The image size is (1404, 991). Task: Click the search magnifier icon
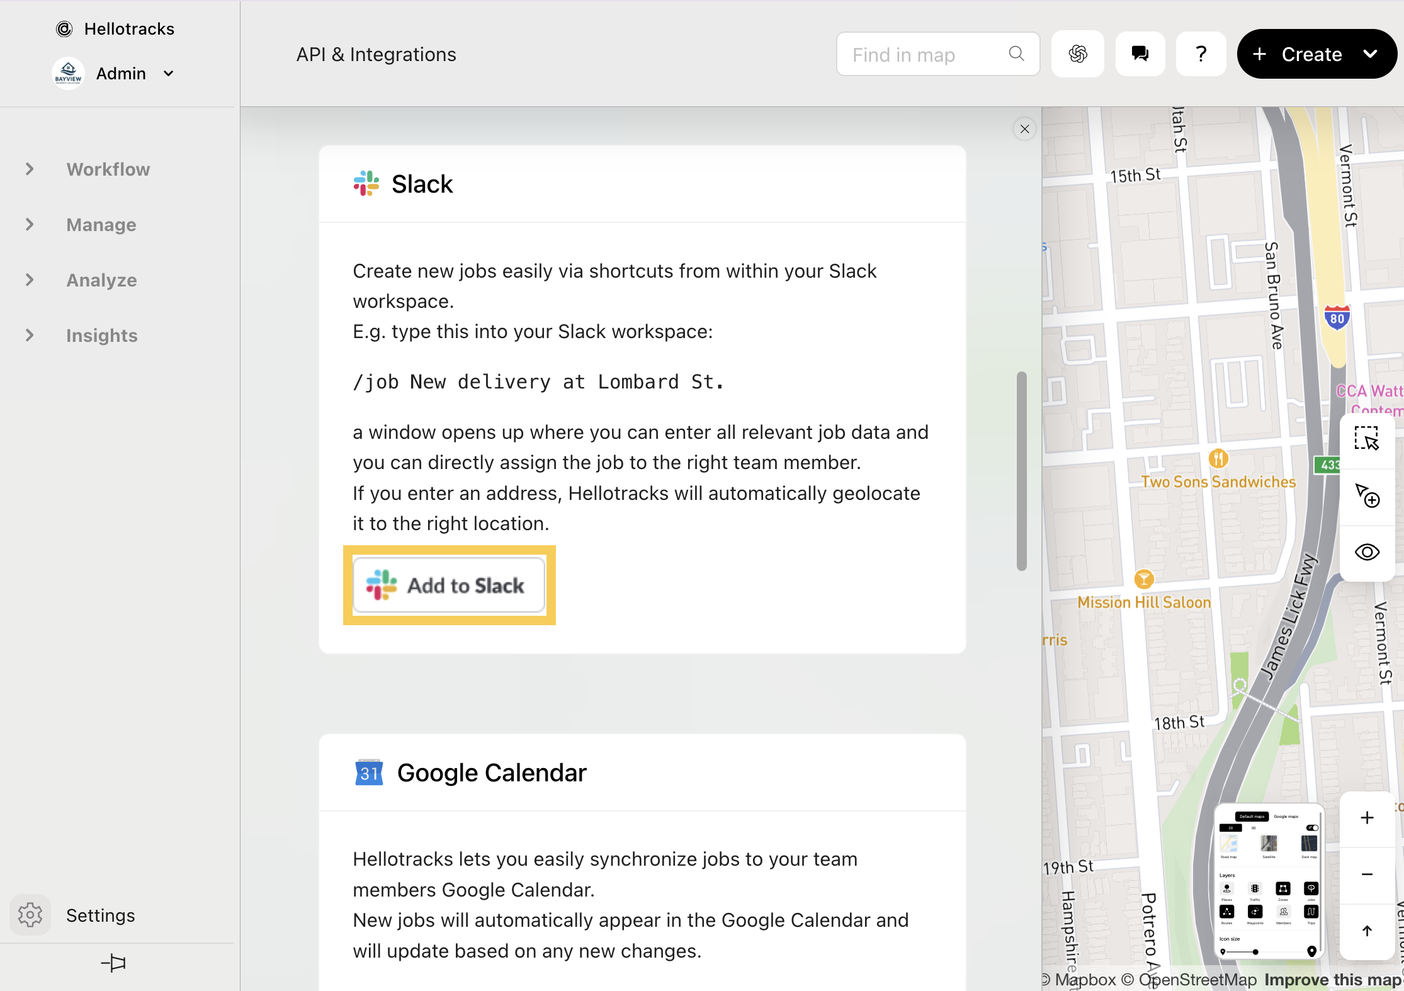coord(1016,54)
